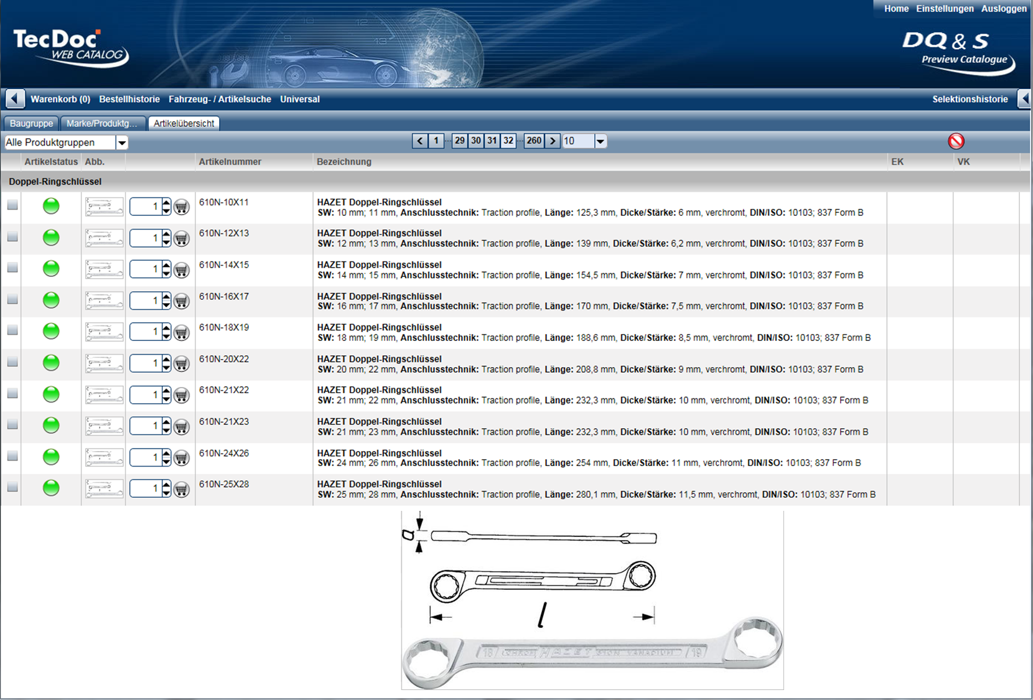The height and width of the screenshot is (700, 1033).
Task: Select the Artikelübersicht tab
Action: coord(184,123)
